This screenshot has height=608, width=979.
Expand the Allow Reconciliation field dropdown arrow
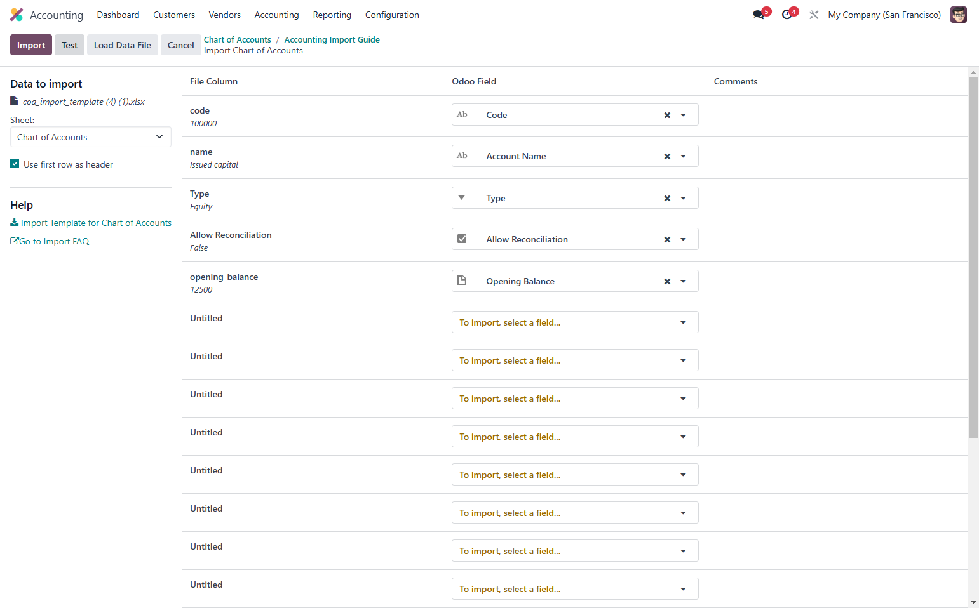click(684, 239)
